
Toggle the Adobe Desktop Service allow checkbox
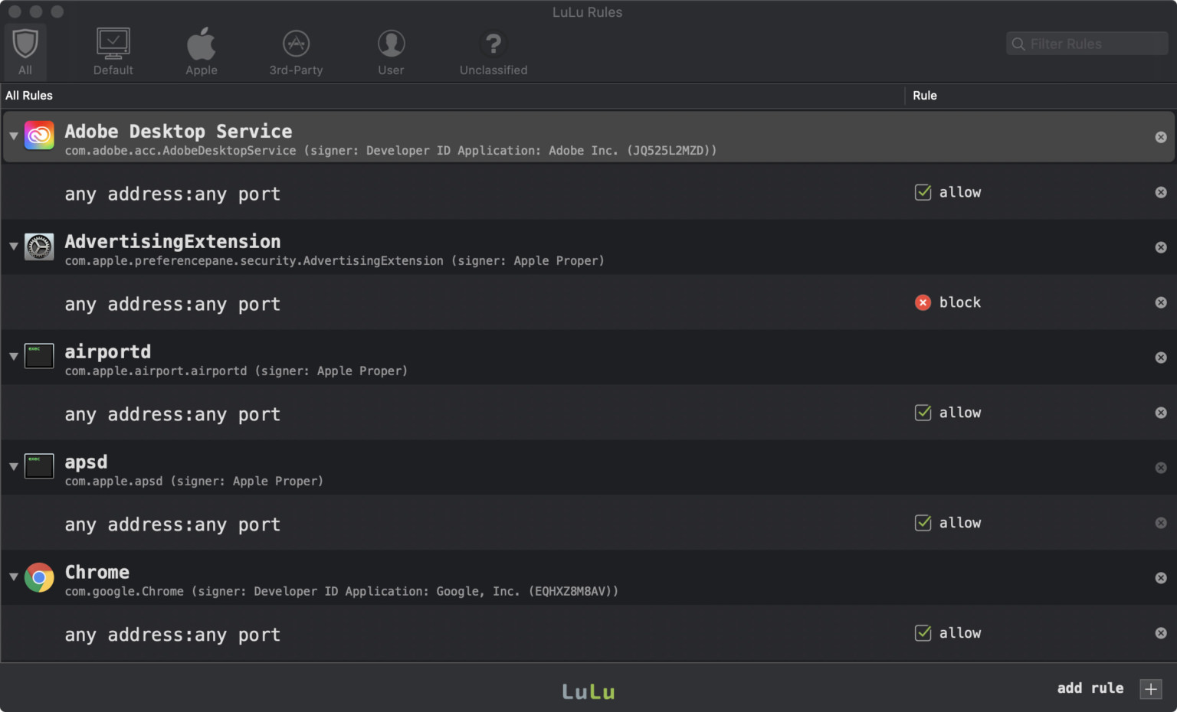923,192
